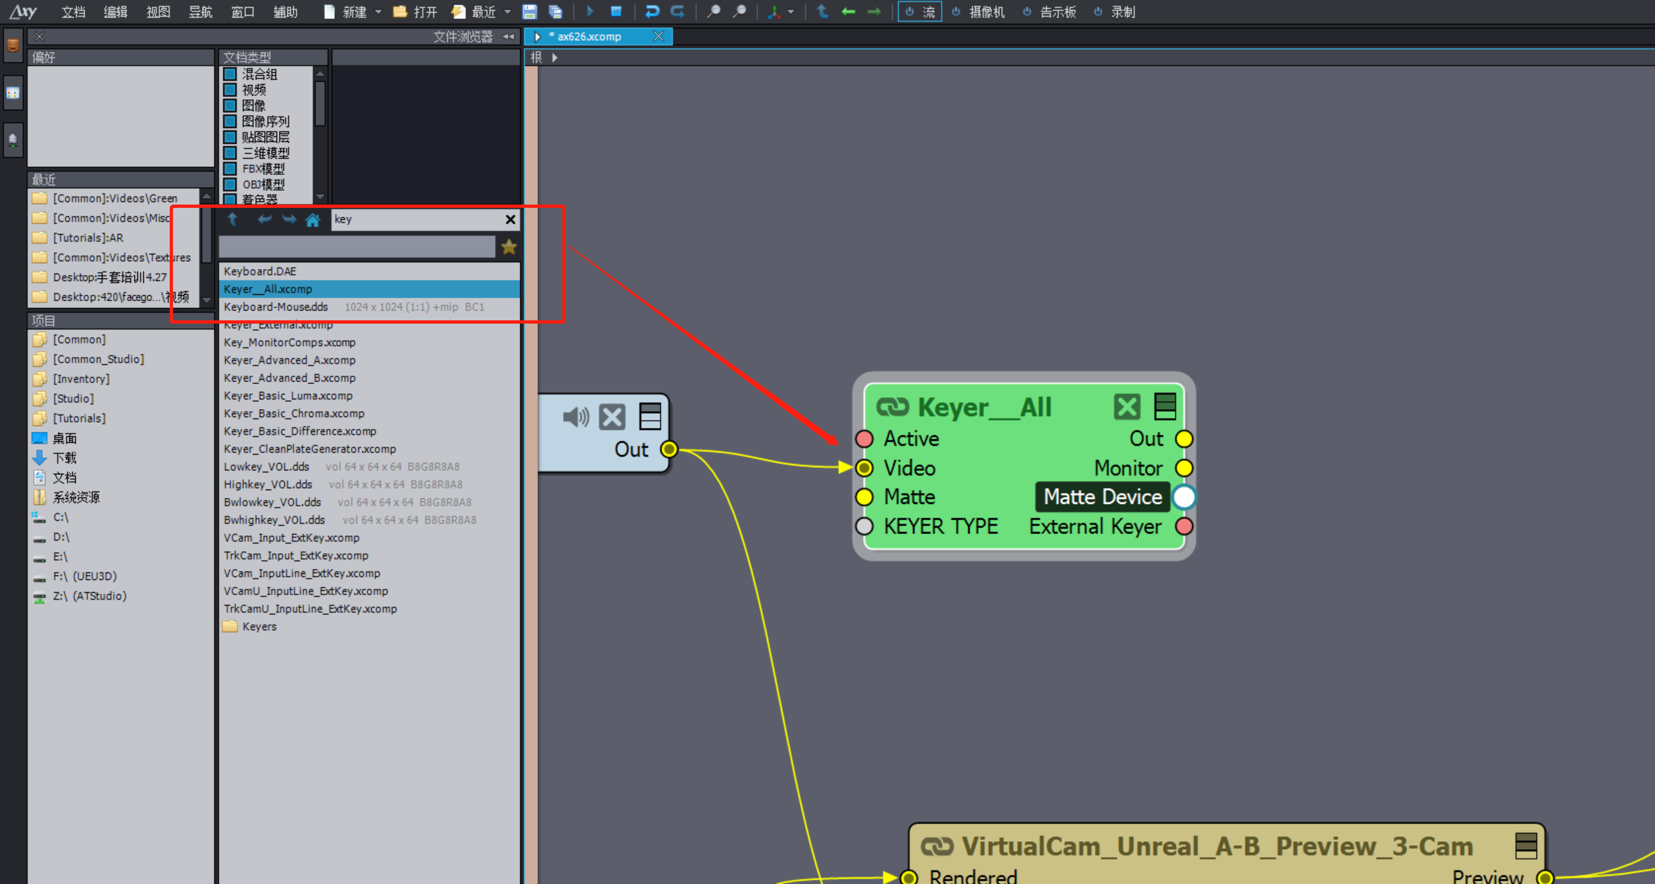1655x884 pixels.
Task: Toggle the FBX模型 document type checkbox
Action: [x=230, y=169]
